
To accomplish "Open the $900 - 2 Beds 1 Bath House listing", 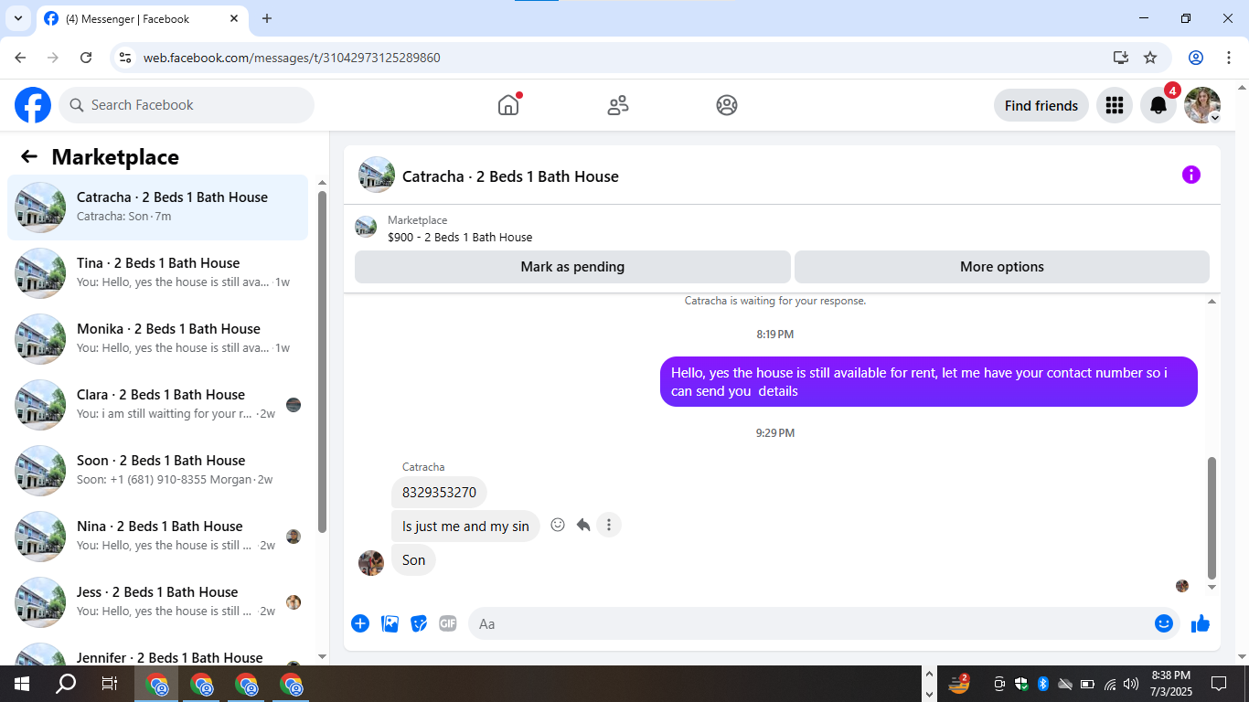I will [x=460, y=237].
